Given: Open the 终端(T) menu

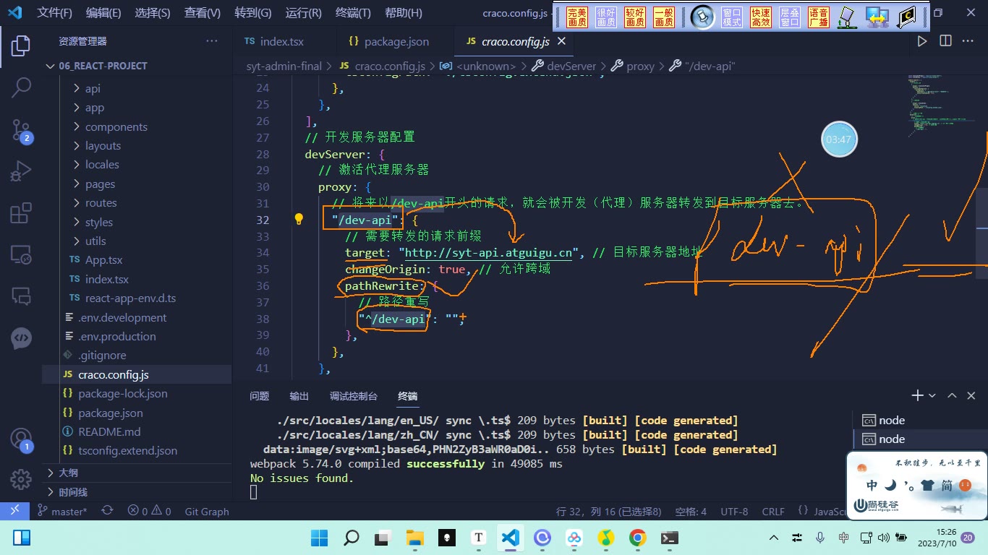Looking at the screenshot, I should (353, 13).
